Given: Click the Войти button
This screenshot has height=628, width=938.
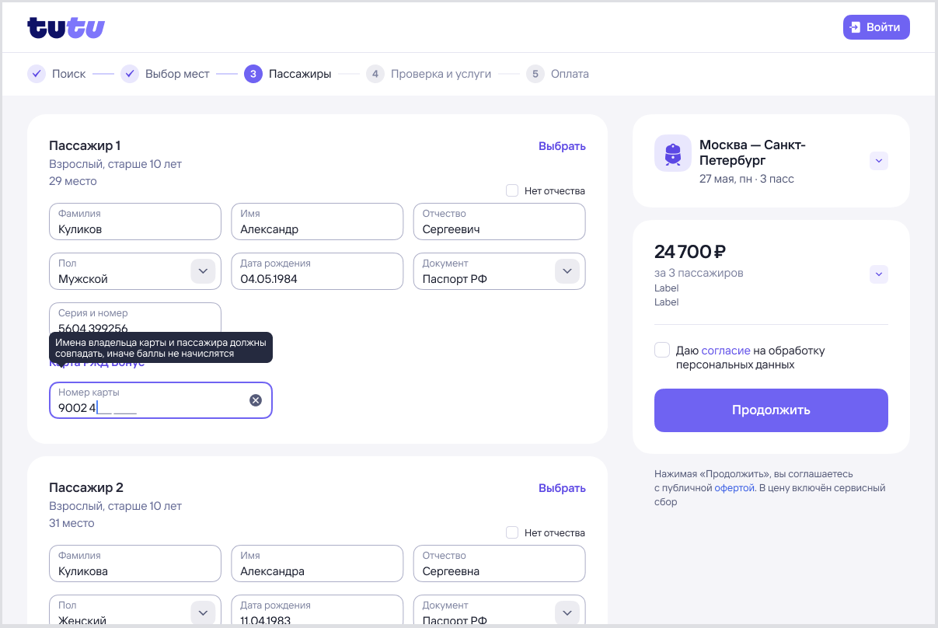Looking at the screenshot, I should click(877, 27).
